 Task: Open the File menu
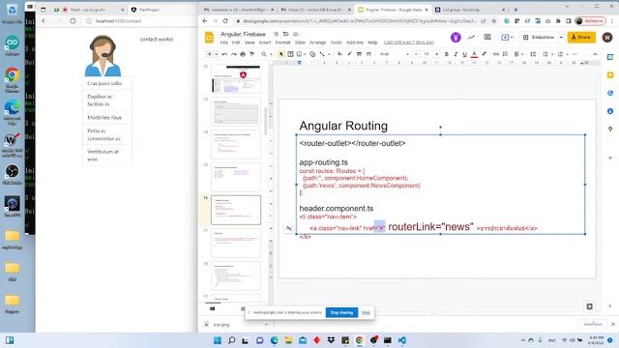pos(223,43)
